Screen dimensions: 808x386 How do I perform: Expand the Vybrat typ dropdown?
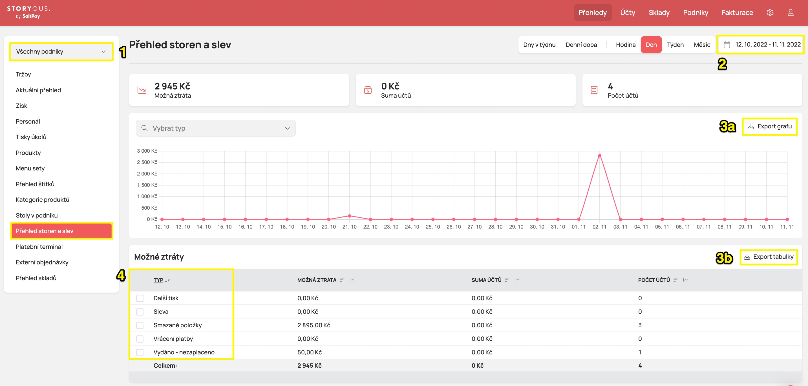click(216, 128)
